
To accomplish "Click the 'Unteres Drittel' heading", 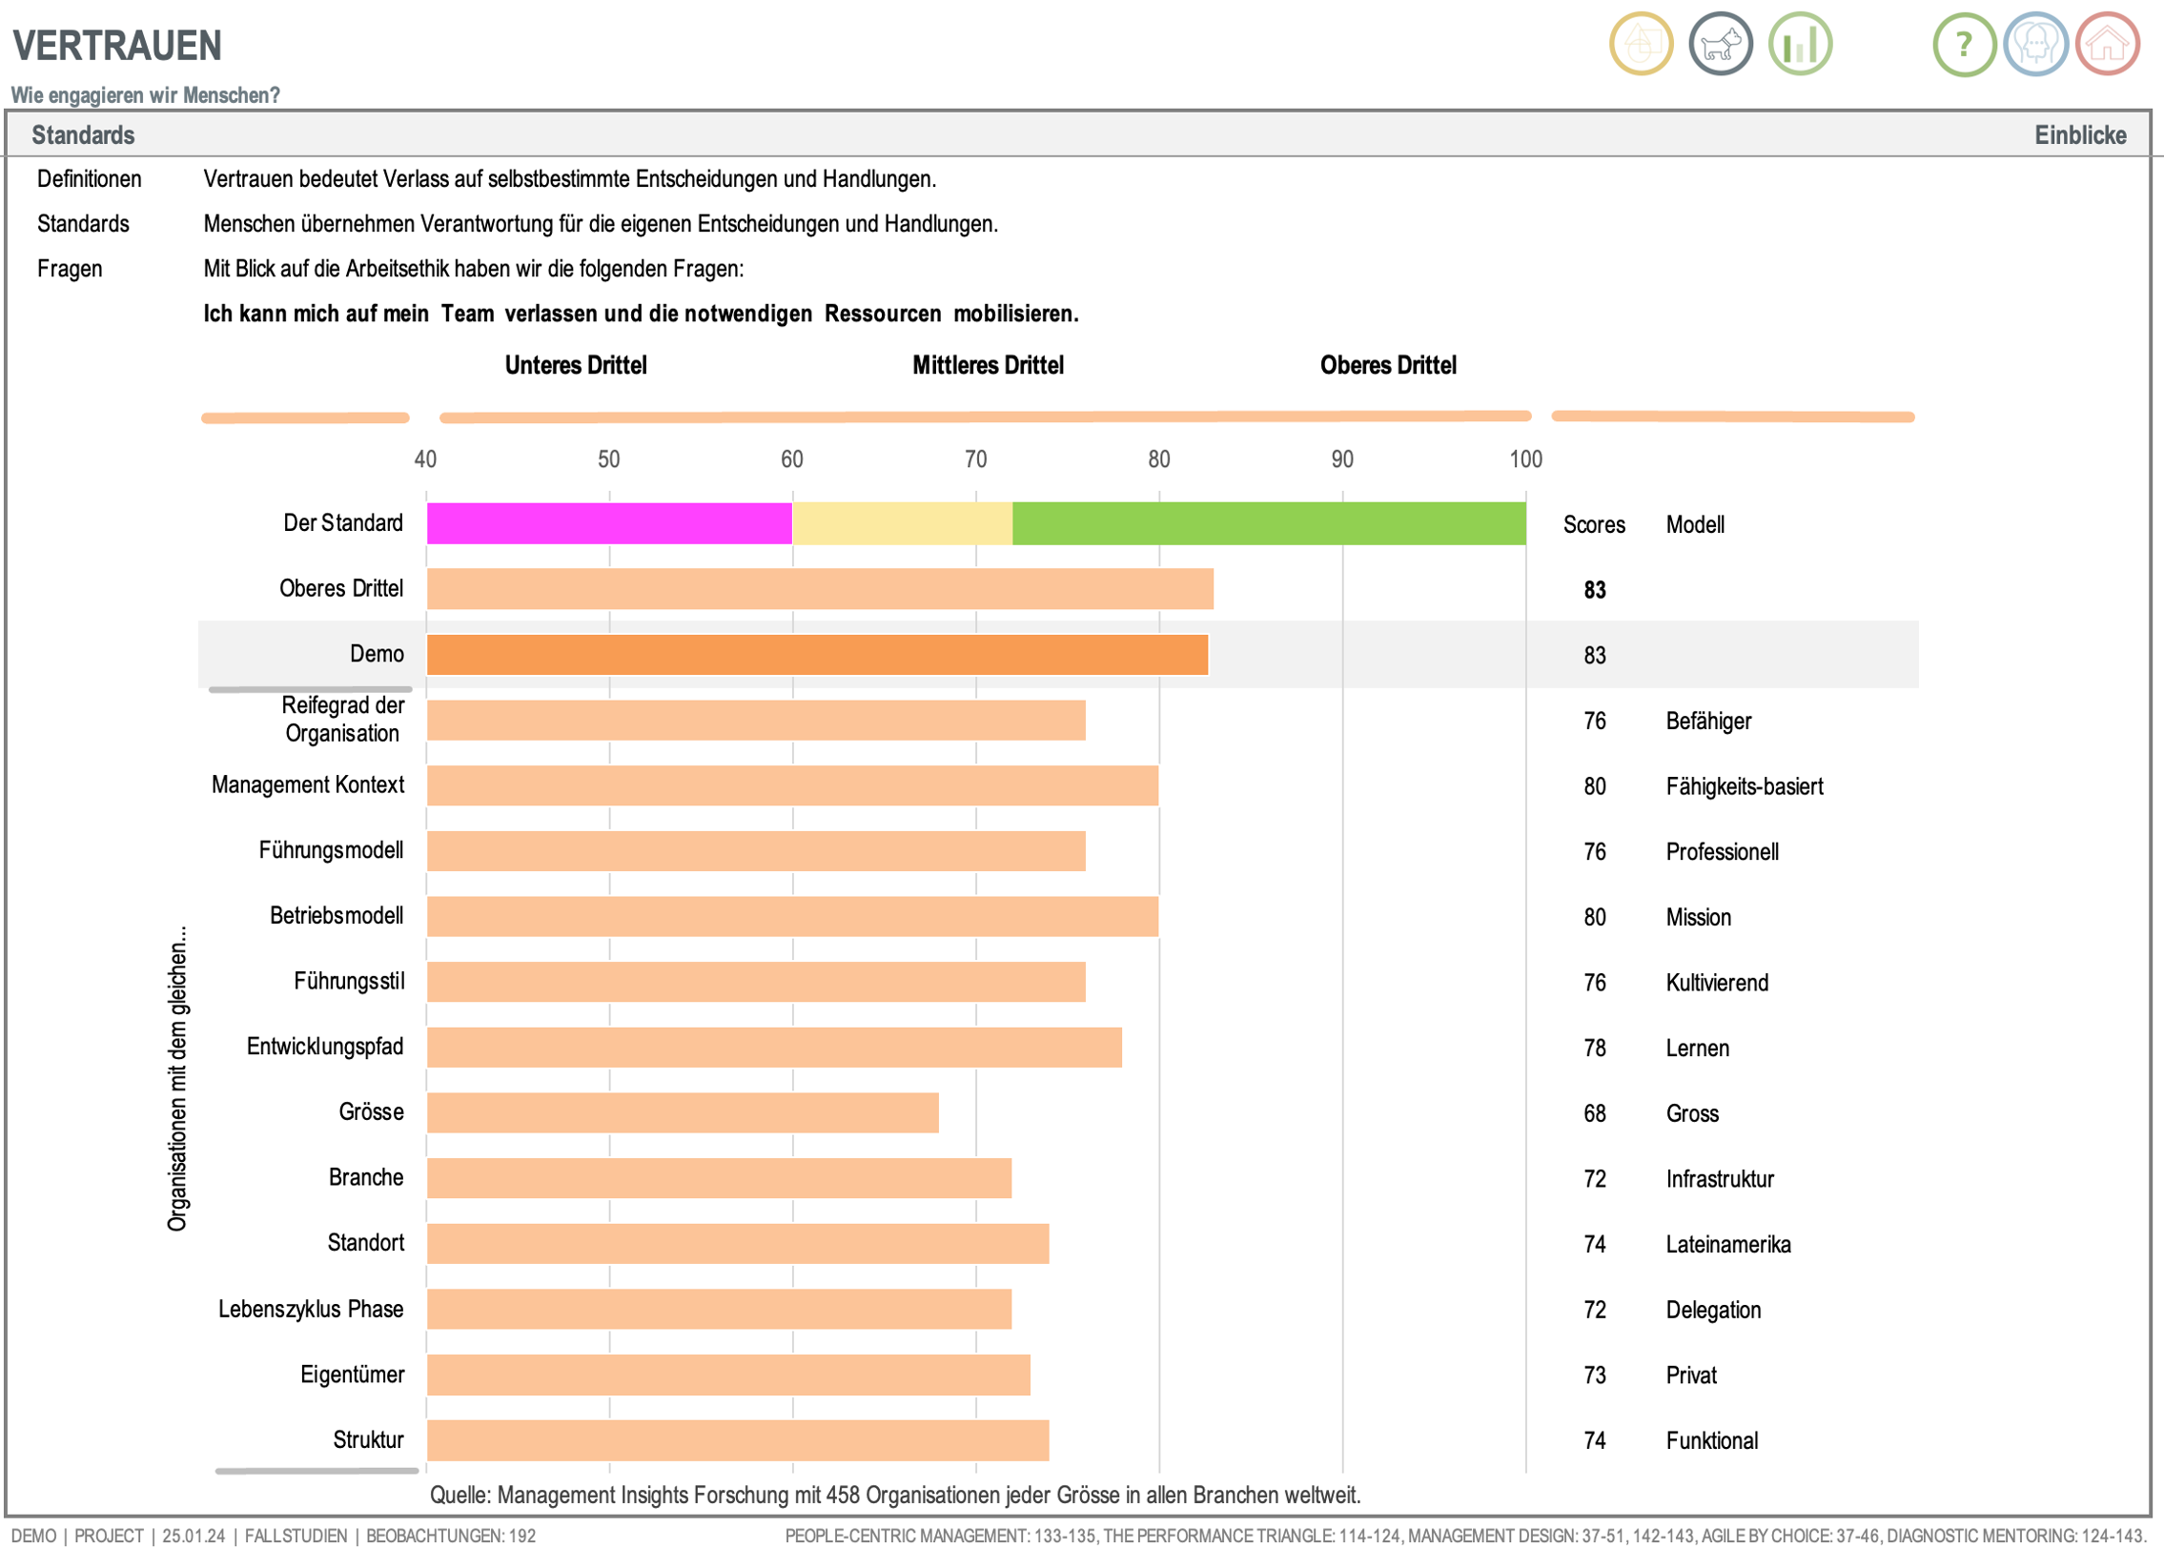I will coord(576,365).
